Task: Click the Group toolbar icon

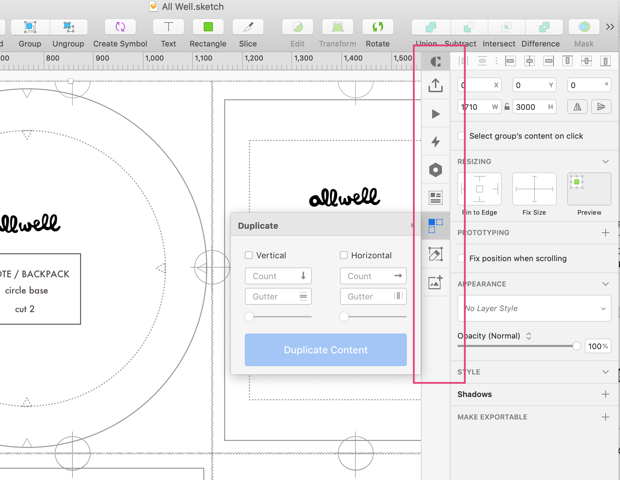Action: 30,27
